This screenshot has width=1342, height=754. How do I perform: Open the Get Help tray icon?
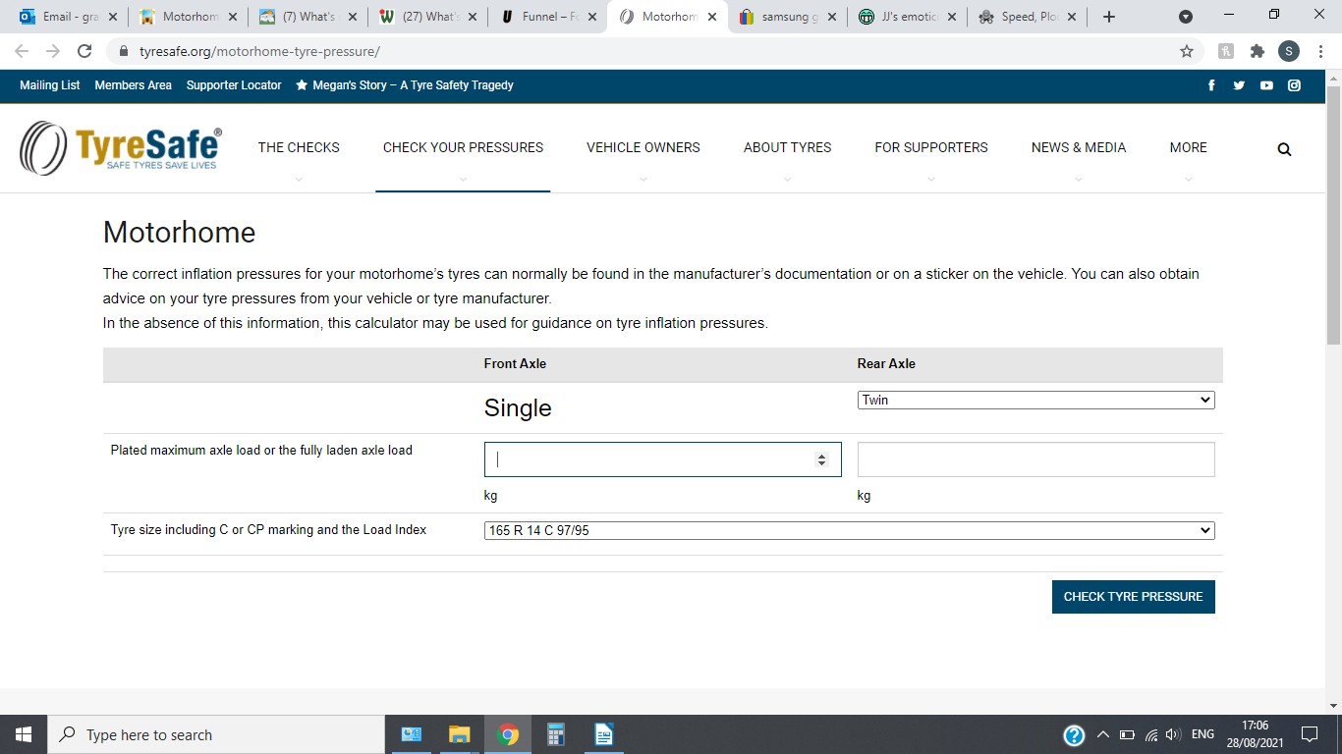(1074, 734)
